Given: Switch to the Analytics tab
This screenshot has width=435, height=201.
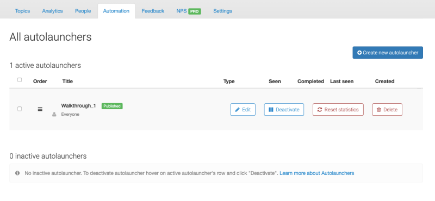Looking at the screenshot, I should (52, 11).
